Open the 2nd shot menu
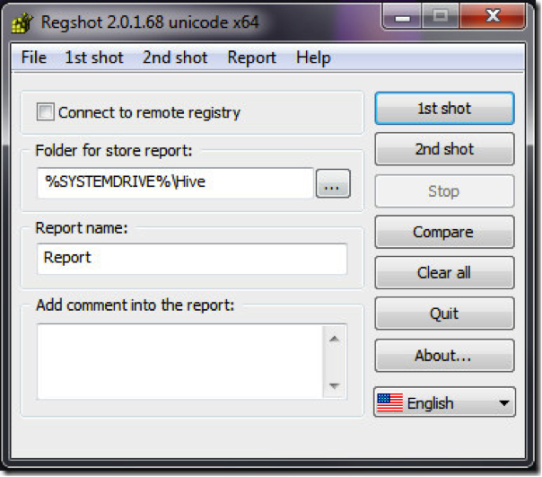542x477 pixels. point(175,57)
